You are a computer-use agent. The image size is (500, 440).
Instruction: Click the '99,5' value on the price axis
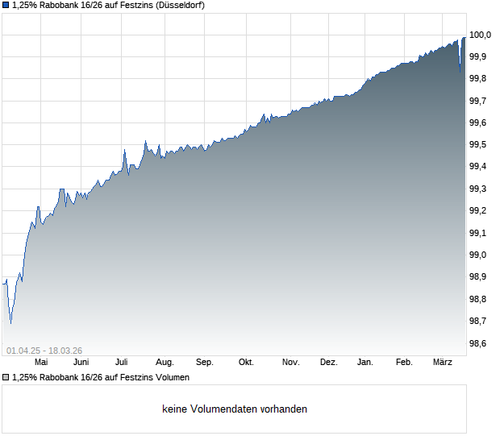coord(479,145)
